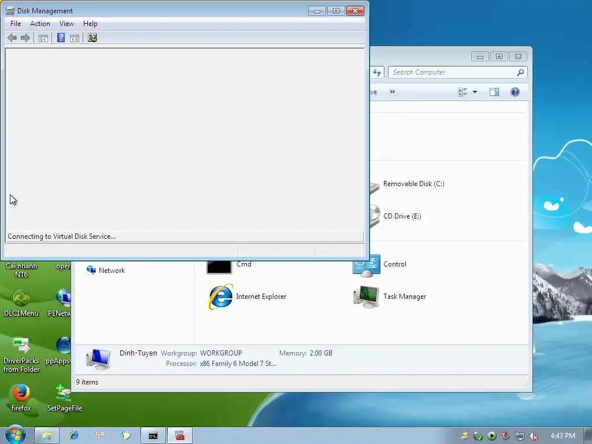Screen dimensions: 592x444
Task: Click the network tray icon
Action: click(x=520, y=436)
